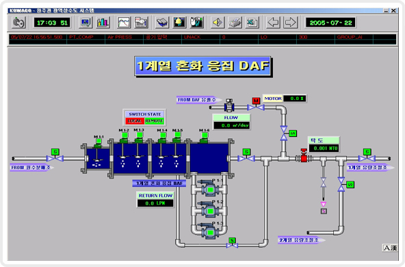Viewport: 405px width, 267px height.
Task: Set switch state to REMOTE
Action: [x=154, y=120]
